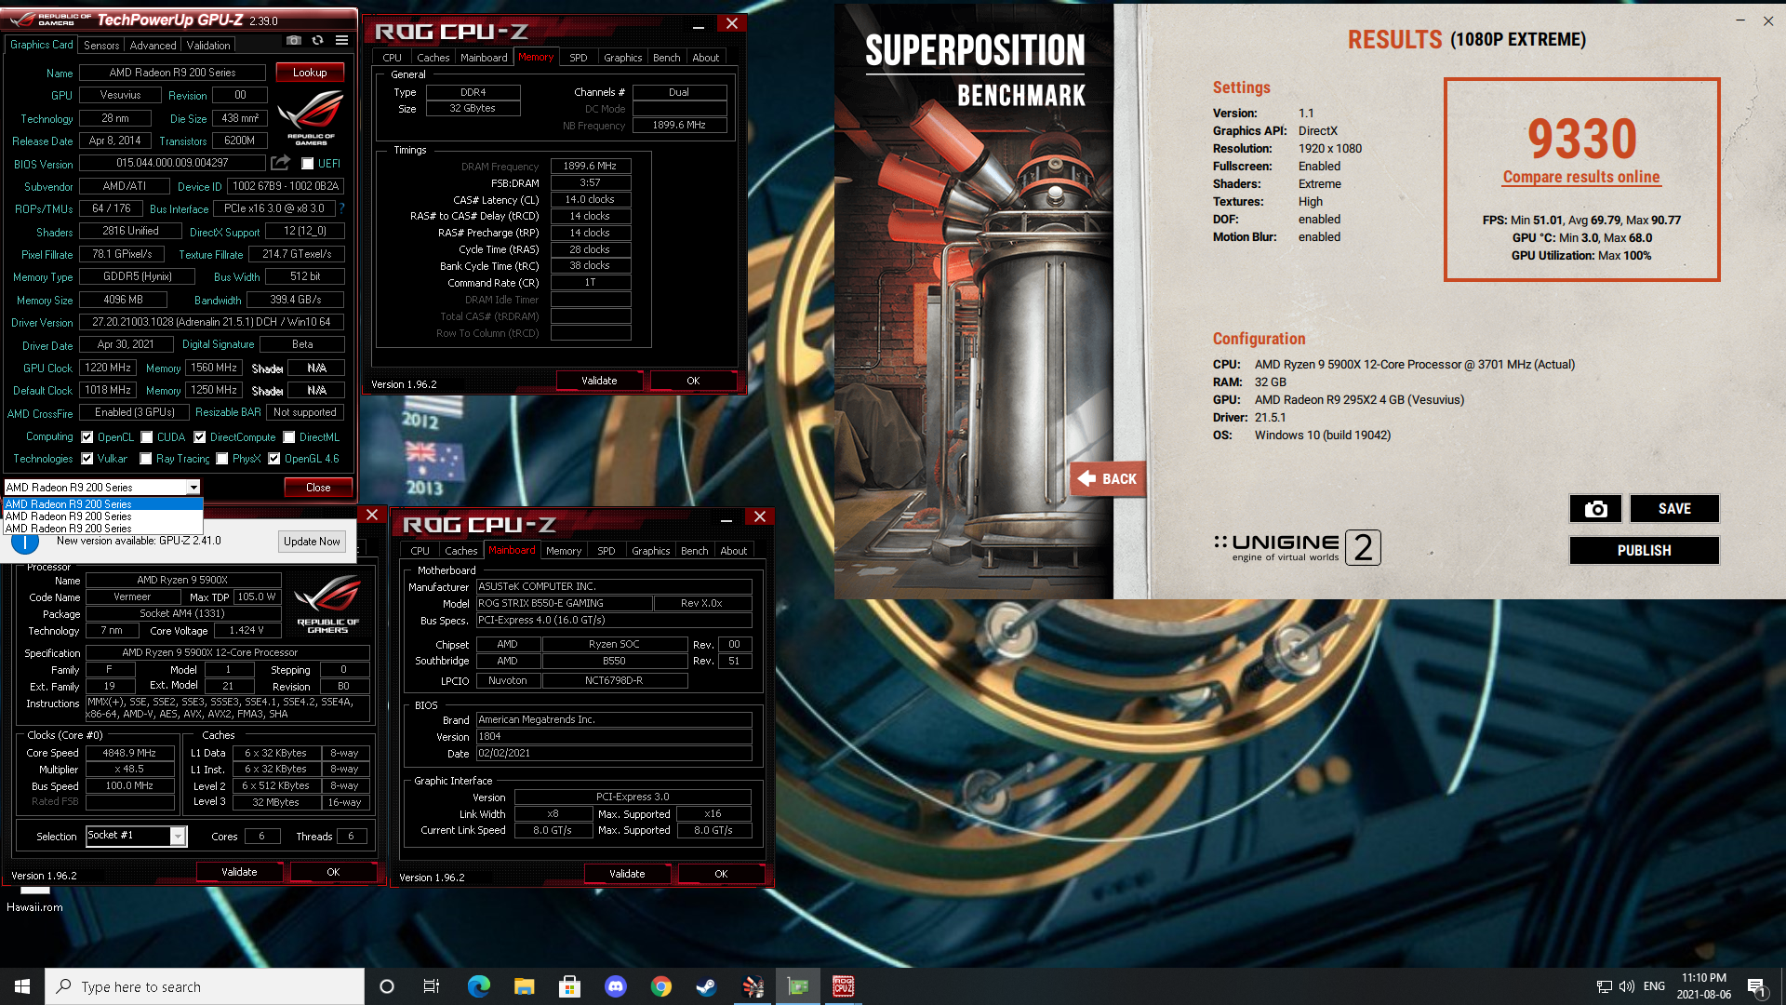Click the GPU-Z screenshot camera icon

[294, 41]
